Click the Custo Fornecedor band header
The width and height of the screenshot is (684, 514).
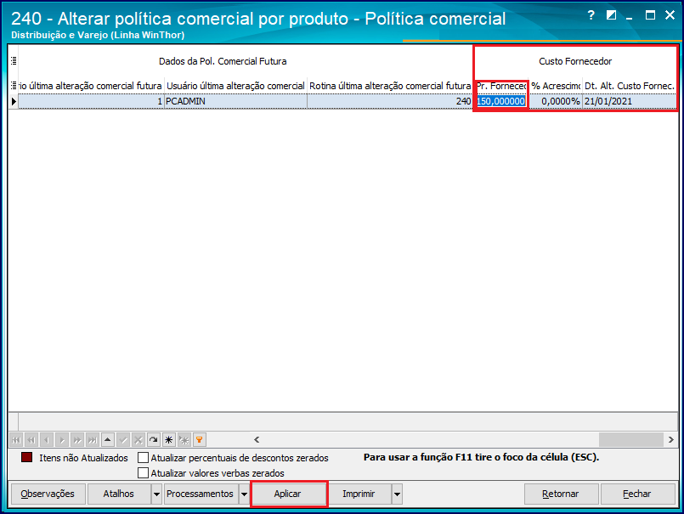point(575,61)
